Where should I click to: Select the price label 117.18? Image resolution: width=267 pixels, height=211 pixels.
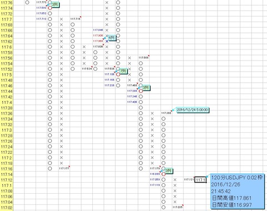coord(7,163)
